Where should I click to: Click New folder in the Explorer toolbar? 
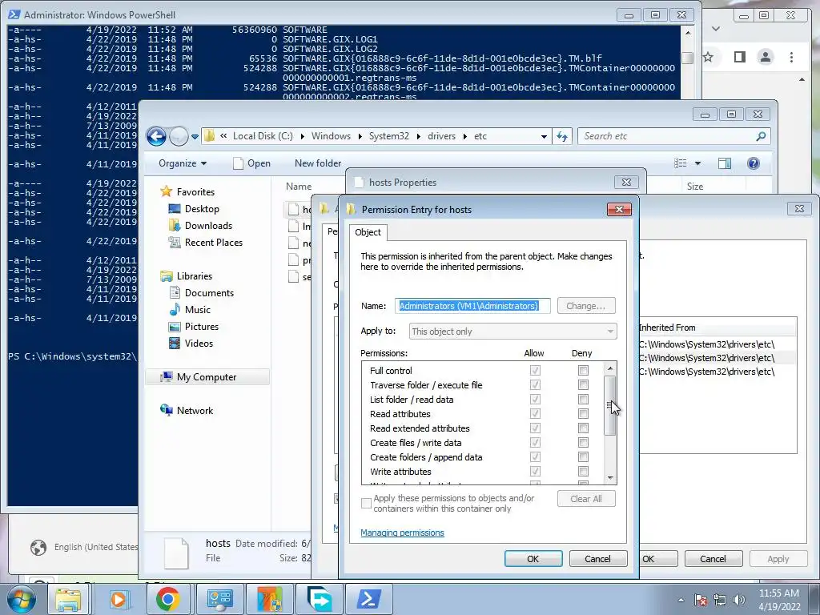(318, 163)
